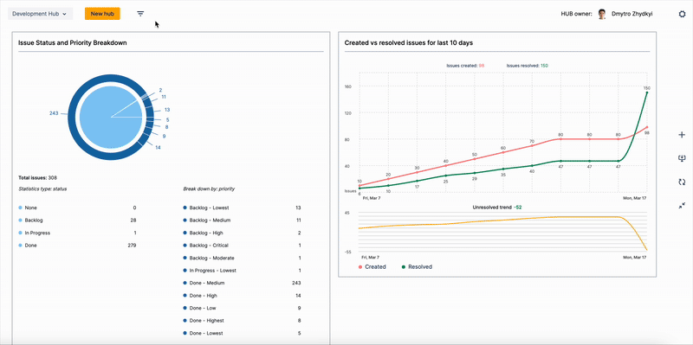Click the 98 created data point
693x345 pixels.
coord(646,127)
